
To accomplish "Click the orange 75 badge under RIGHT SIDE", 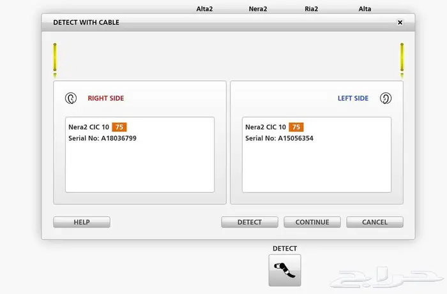I will [x=119, y=128].
